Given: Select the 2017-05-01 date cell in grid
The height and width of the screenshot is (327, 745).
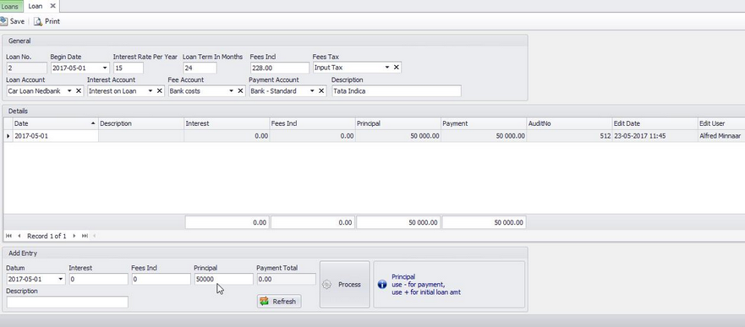Looking at the screenshot, I should click(x=55, y=136).
